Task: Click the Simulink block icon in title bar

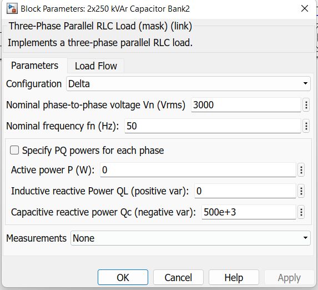Action: click(x=12, y=9)
